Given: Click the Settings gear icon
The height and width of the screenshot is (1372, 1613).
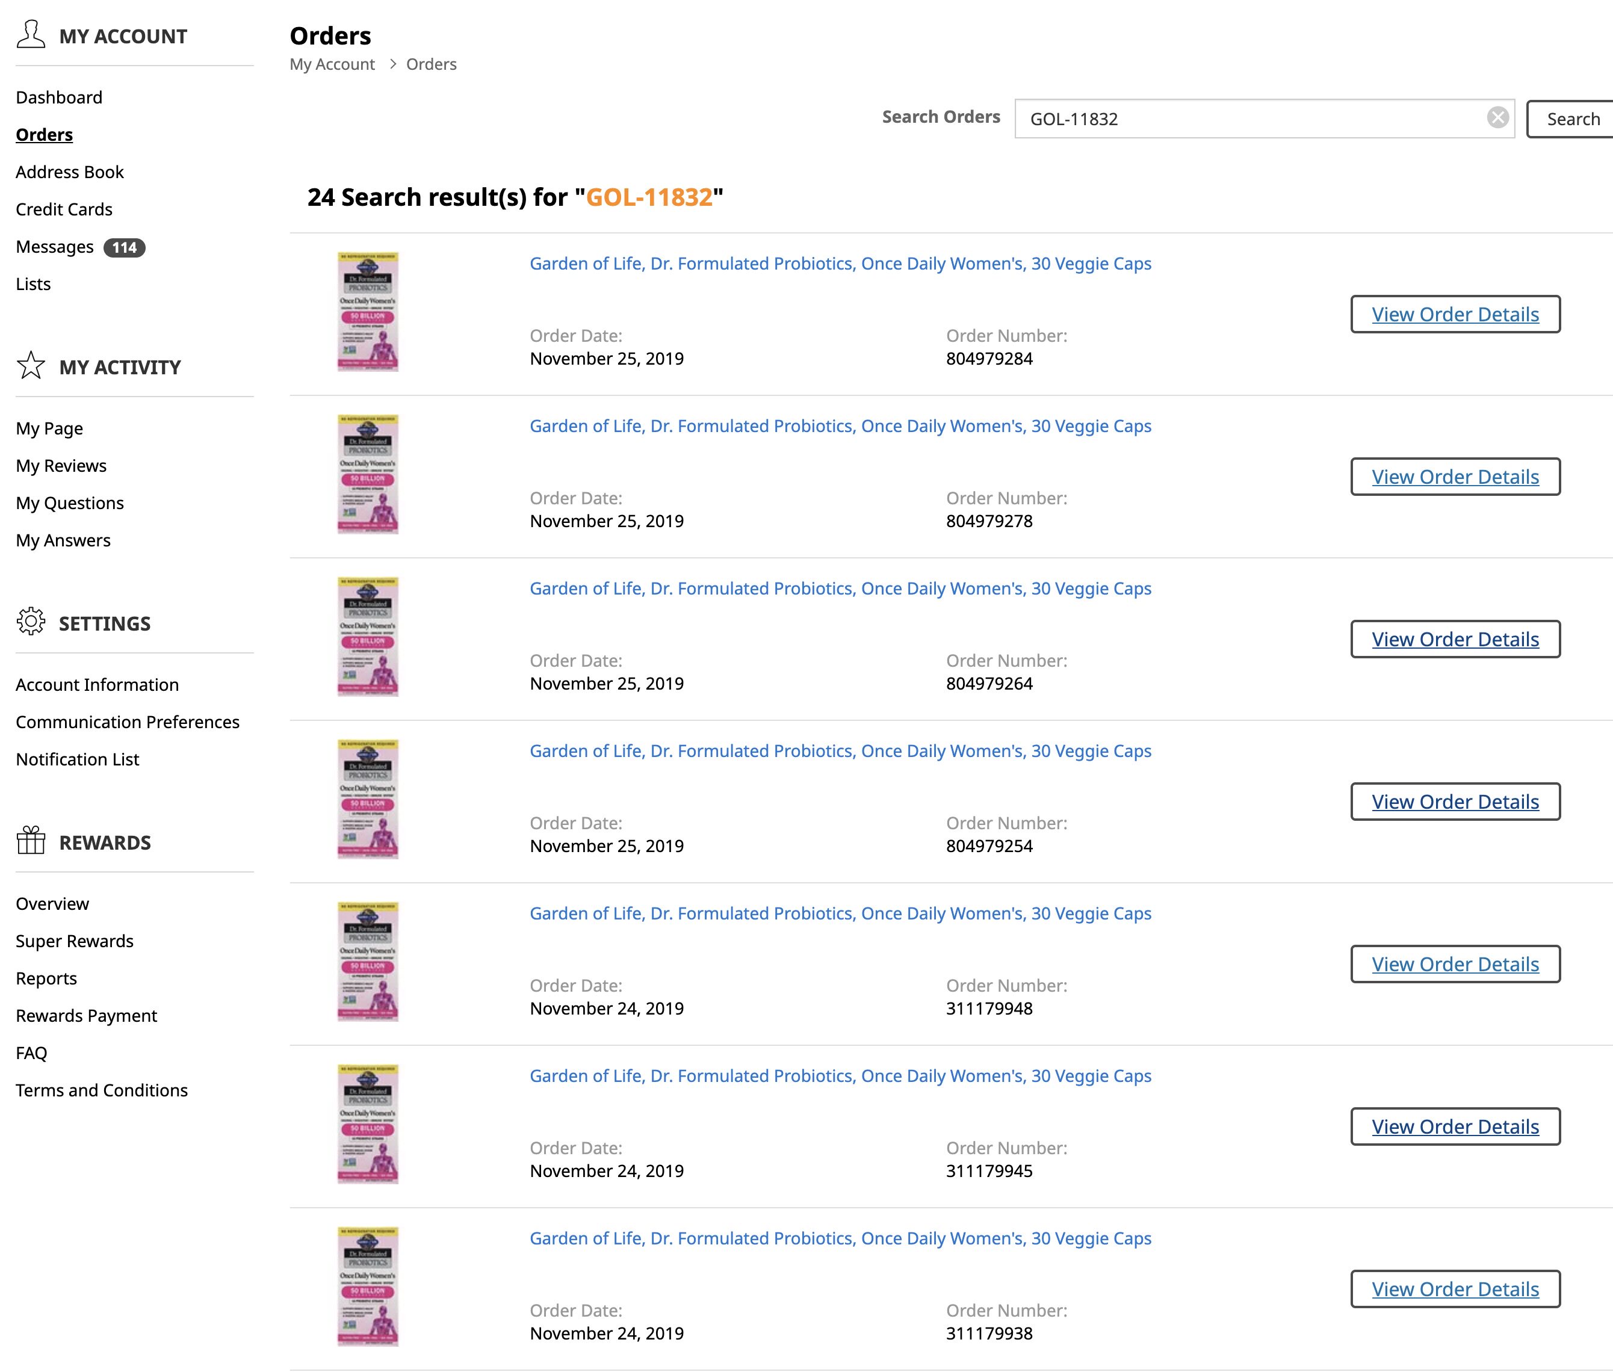Looking at the screenshot, I should click(31, 622).
